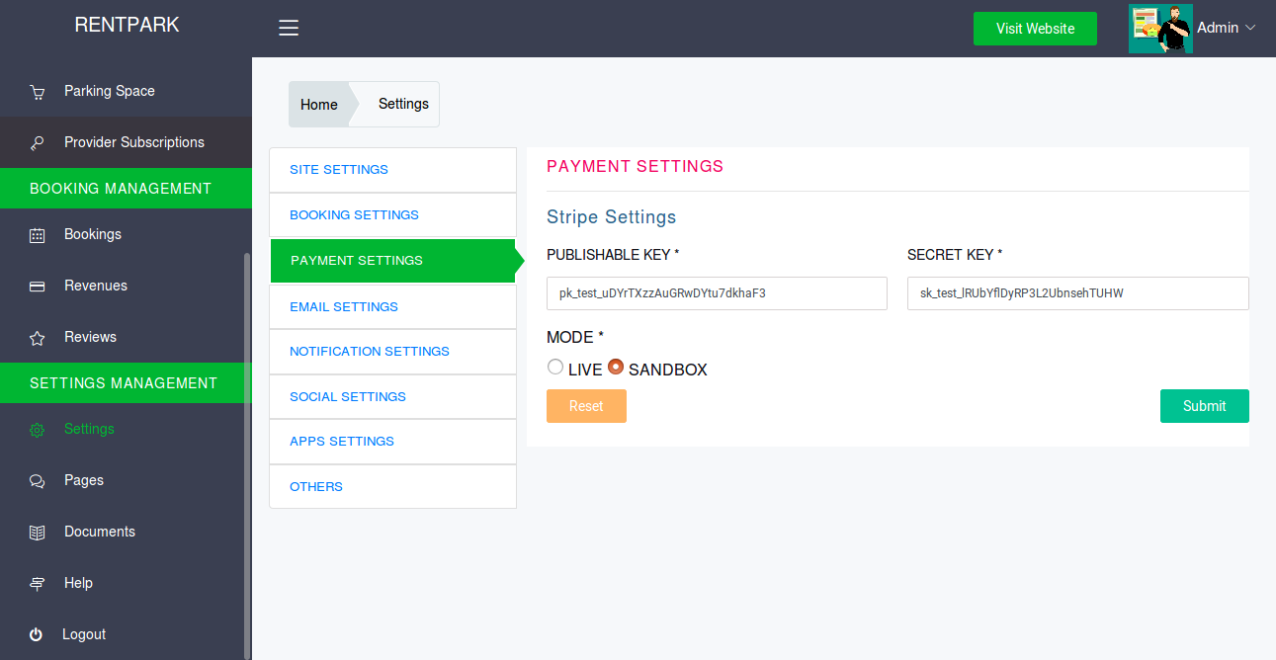The image size is (1276, 660).
Task: Click the Revenues card icon
Action: [x=38, y=287]
